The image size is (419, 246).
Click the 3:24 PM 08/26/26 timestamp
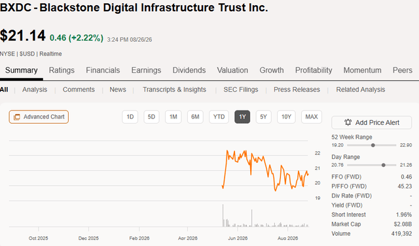130,39
